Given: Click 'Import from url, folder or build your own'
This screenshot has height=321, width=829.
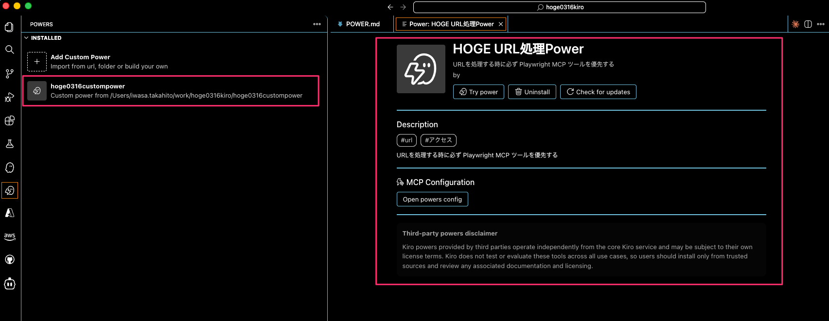Looking at the screenshot, I should click(x=109, y=66).
